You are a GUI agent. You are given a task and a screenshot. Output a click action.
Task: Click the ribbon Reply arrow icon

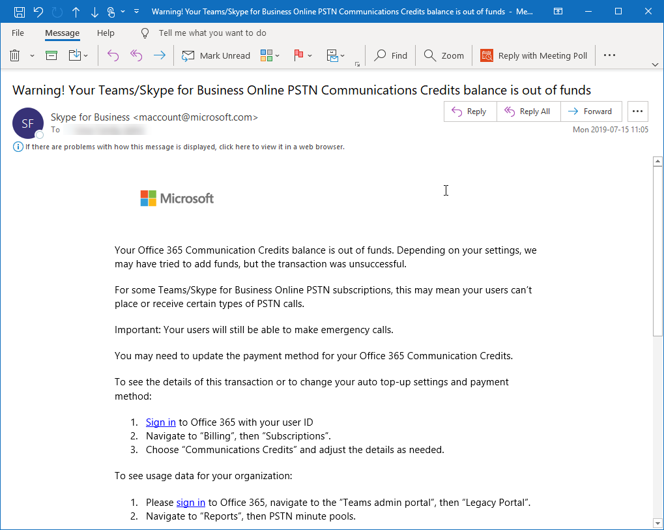click(113, 55)
